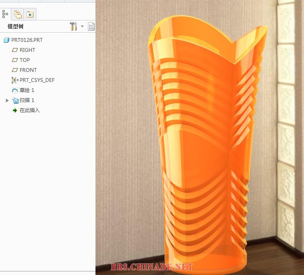The width and height of the screenshot is (304, 275).
Task: Click the coordinate system icon
Action: [15, 80]
